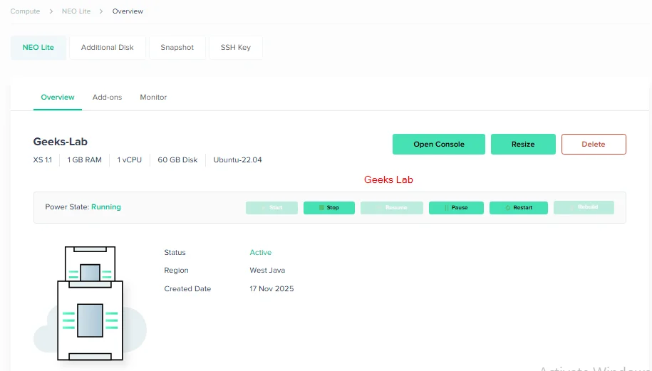
Task: Click the disabled Start power button
Action: [271, 208]
